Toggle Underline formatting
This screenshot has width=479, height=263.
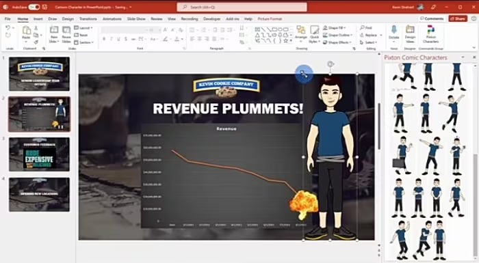[118, 39]
